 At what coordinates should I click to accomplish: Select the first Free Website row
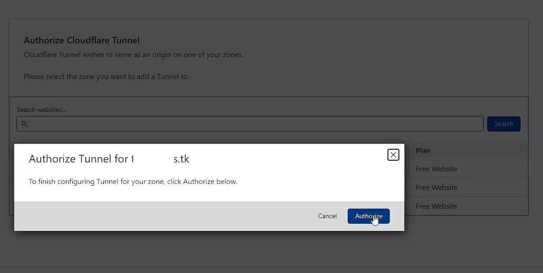click(x=436, y=169)
